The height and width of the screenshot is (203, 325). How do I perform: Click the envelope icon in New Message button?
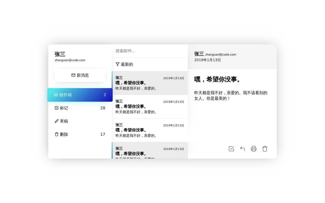(x=73, y=75)
